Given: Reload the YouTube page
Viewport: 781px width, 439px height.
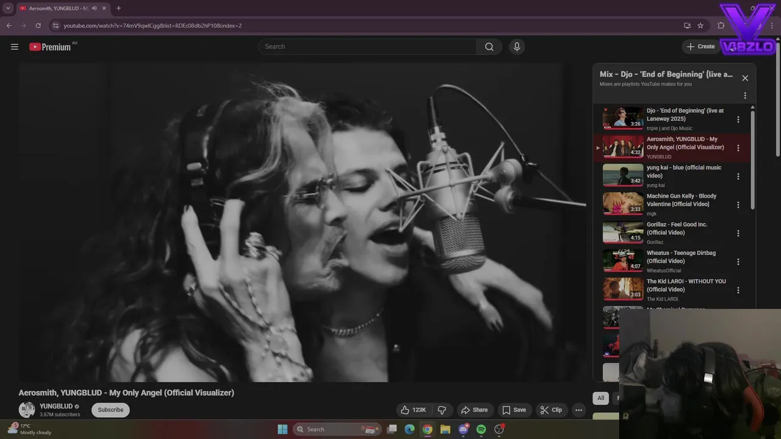Looking at the screenshot, I should (x=38, y=26).
